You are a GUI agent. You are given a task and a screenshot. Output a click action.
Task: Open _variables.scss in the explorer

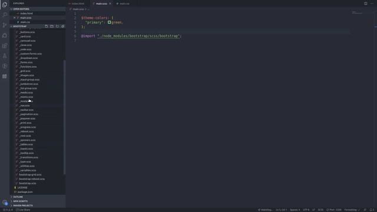[28, 170]
